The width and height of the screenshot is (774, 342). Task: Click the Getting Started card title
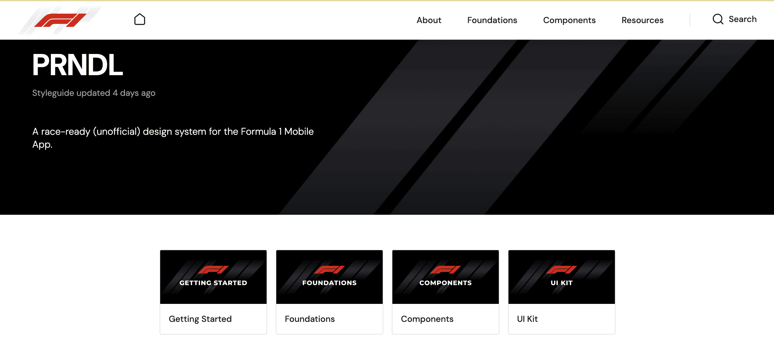[x=200, y=319]
